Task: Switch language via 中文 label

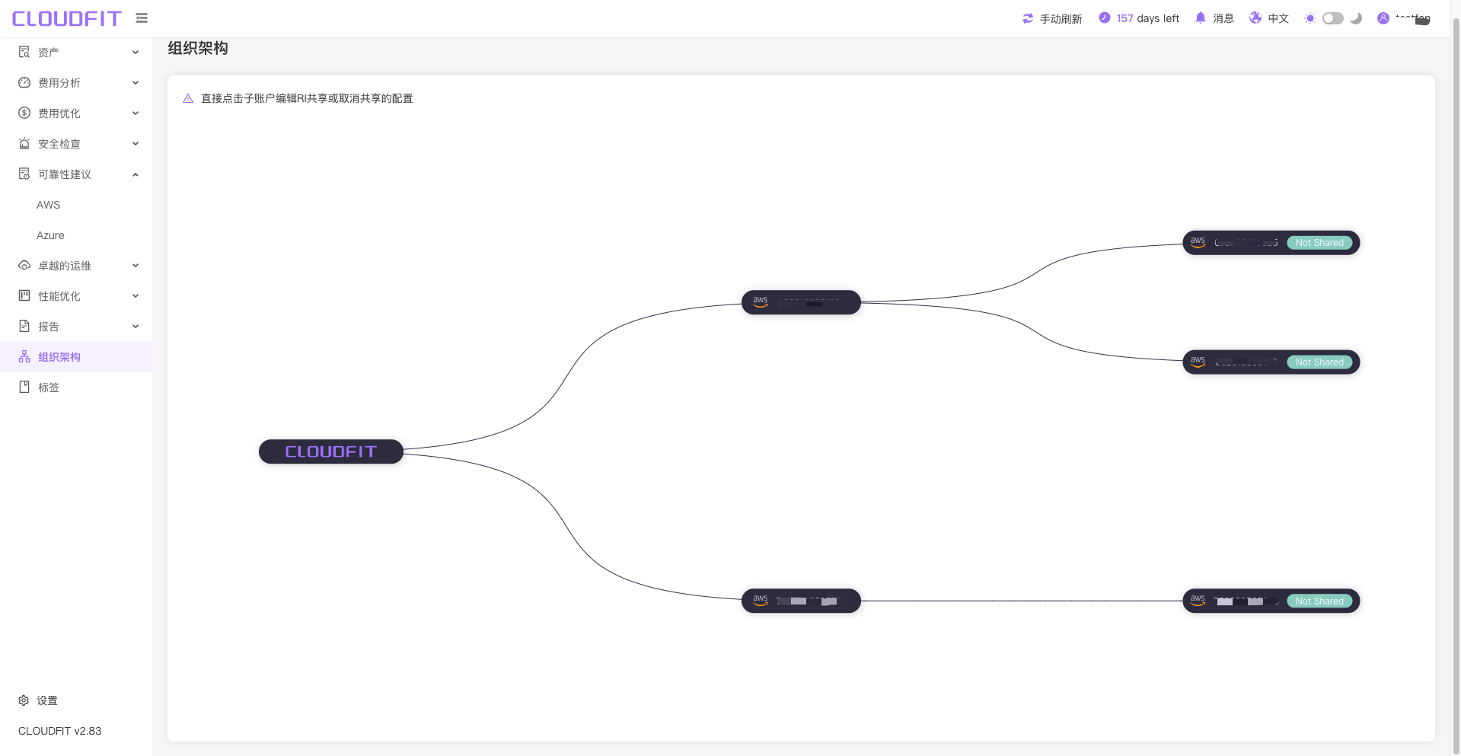Action: click(1278, 18)
